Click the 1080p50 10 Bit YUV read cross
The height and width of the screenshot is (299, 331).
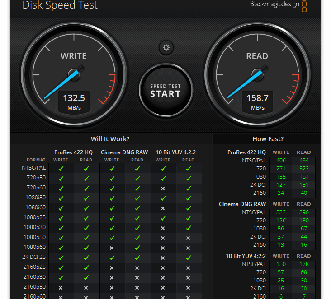[188, 238]
